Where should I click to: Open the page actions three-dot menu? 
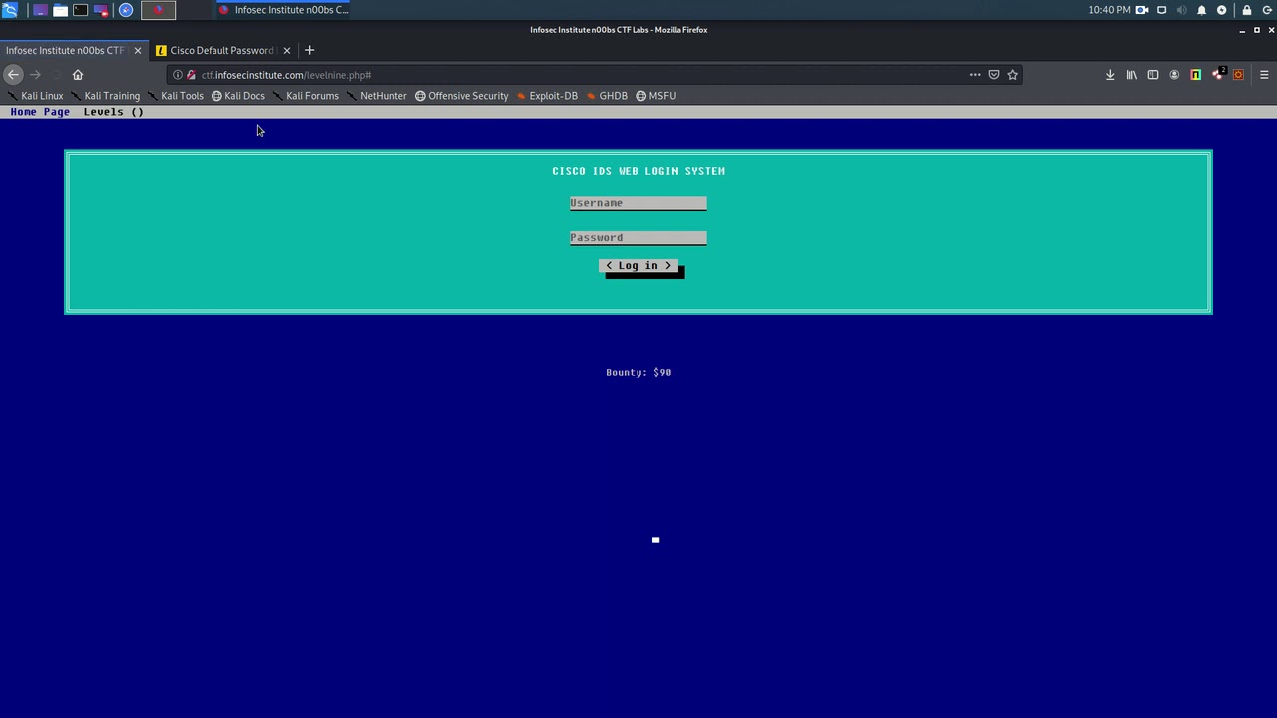click(x=975, y=75)
